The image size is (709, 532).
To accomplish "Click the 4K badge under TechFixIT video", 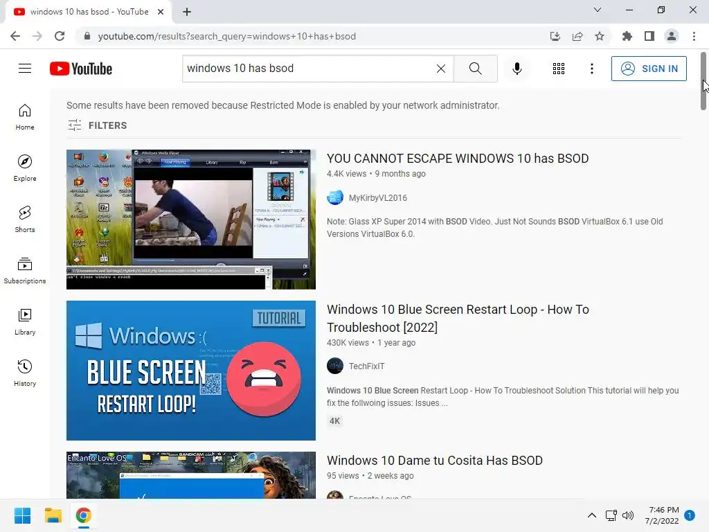I will click(334, 421).
